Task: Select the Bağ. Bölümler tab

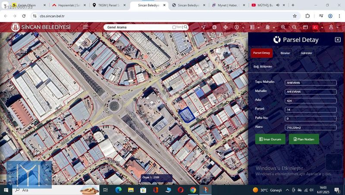Action: coord(263,66)
